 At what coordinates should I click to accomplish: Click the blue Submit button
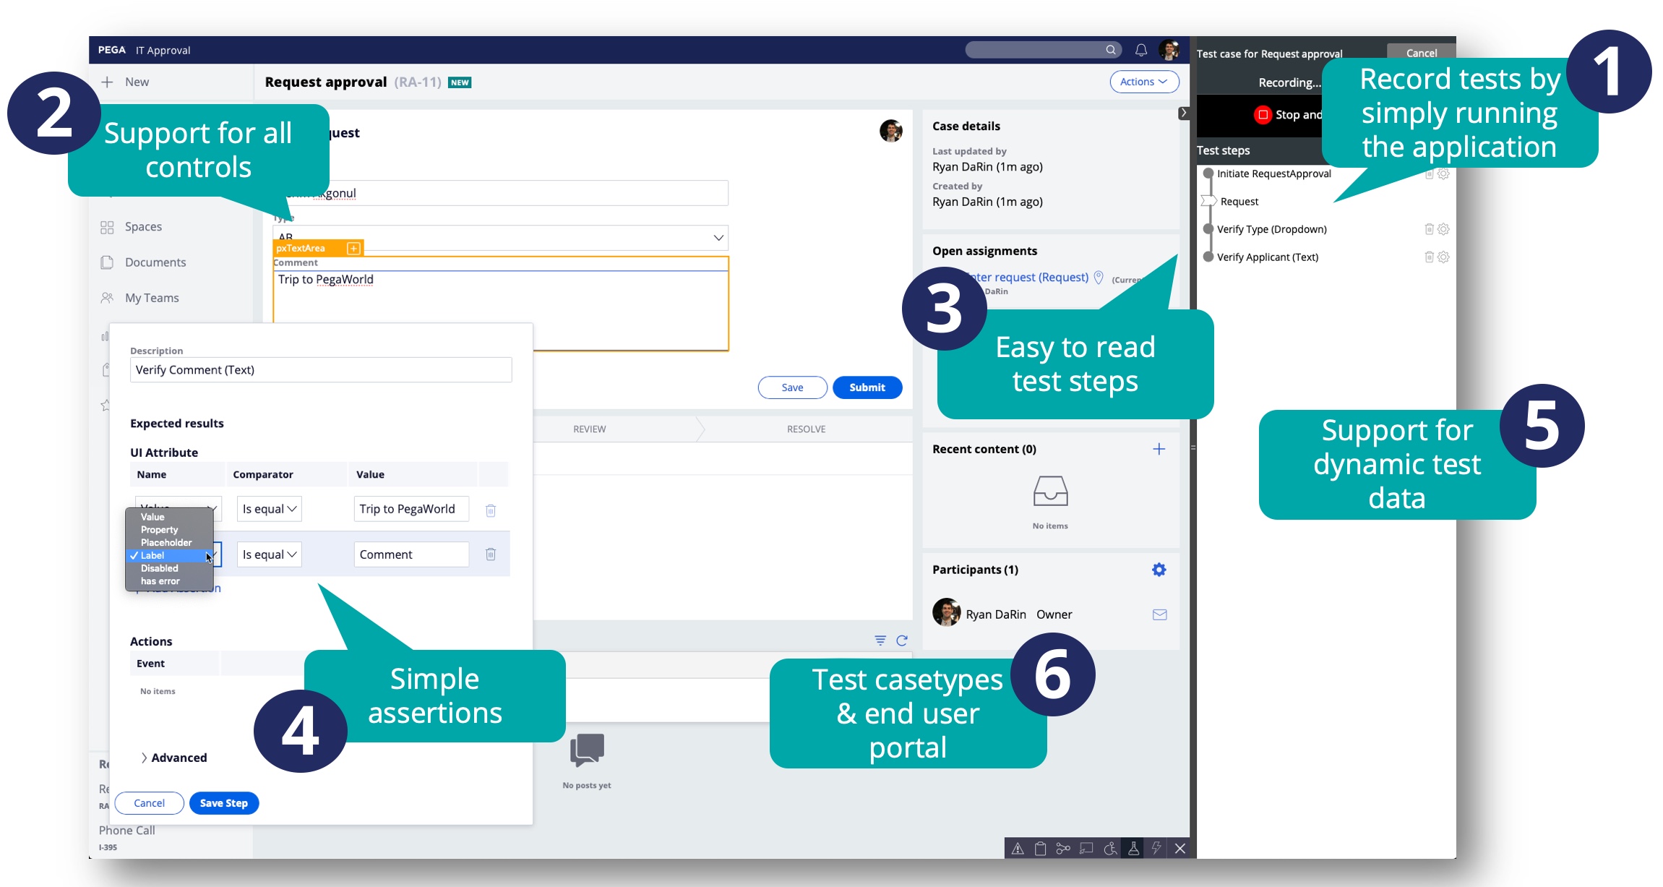(867, 387)
